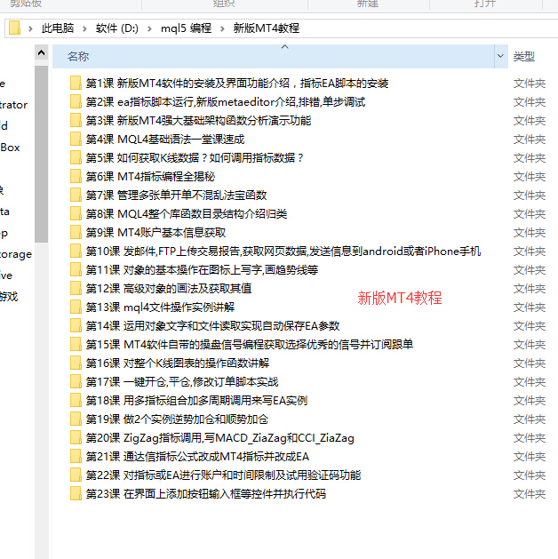Select the name 第1课 新版MT4软件的安装及界面功能介绍

(237, 83)
